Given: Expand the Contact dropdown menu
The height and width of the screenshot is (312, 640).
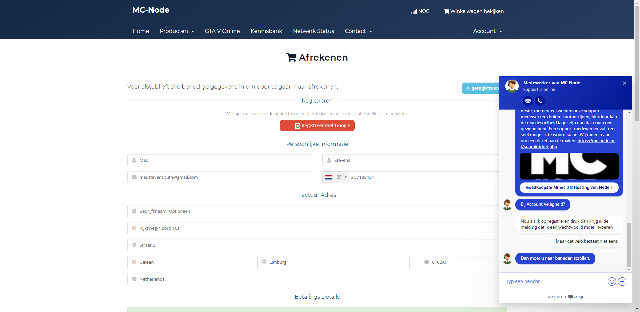Looking at the screenshot, I should click(x=358, y=31).
